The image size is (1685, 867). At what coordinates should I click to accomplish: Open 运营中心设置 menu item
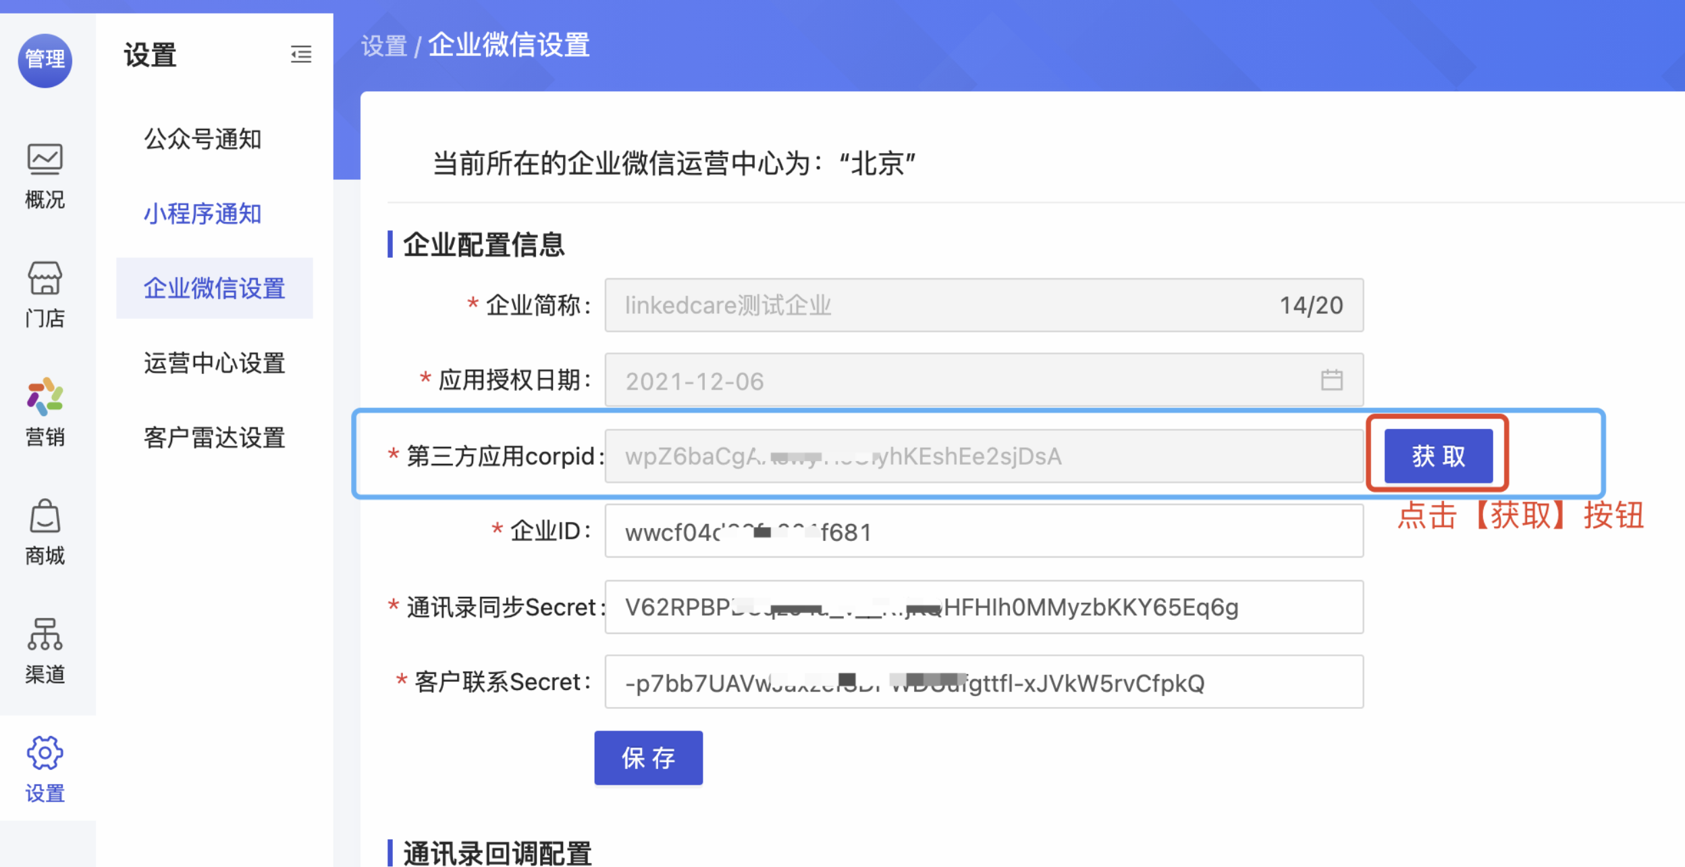pyautogui.click(x=215, y=363)
